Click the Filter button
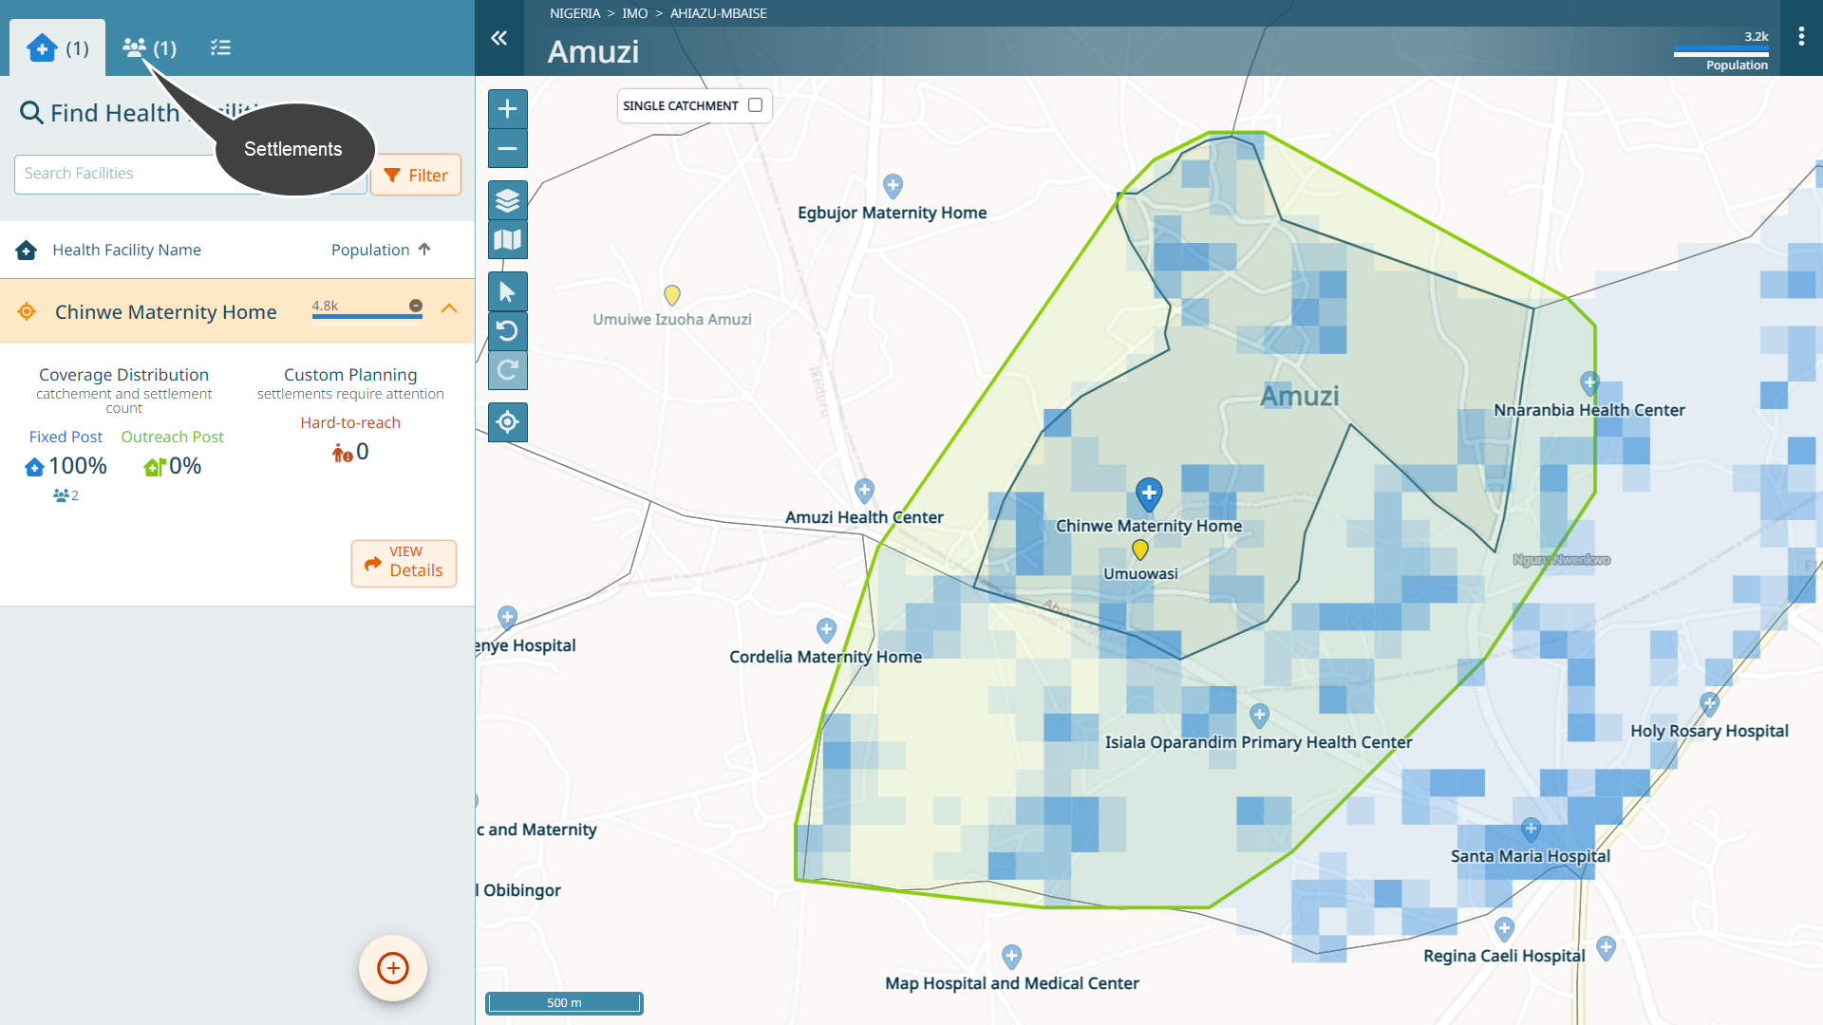1823x1025 pixels. 416,175
